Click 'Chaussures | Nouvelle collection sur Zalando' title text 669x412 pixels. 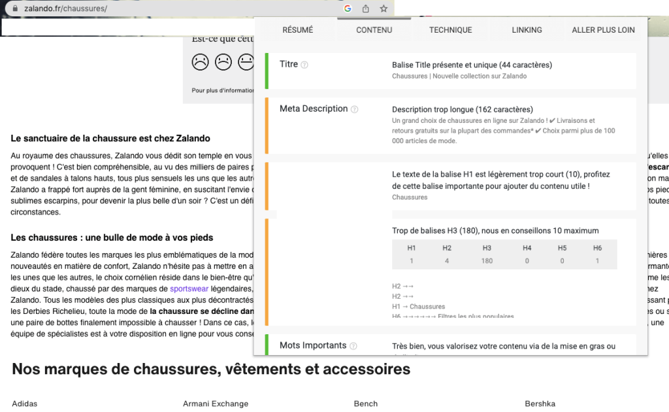(459, 76)
